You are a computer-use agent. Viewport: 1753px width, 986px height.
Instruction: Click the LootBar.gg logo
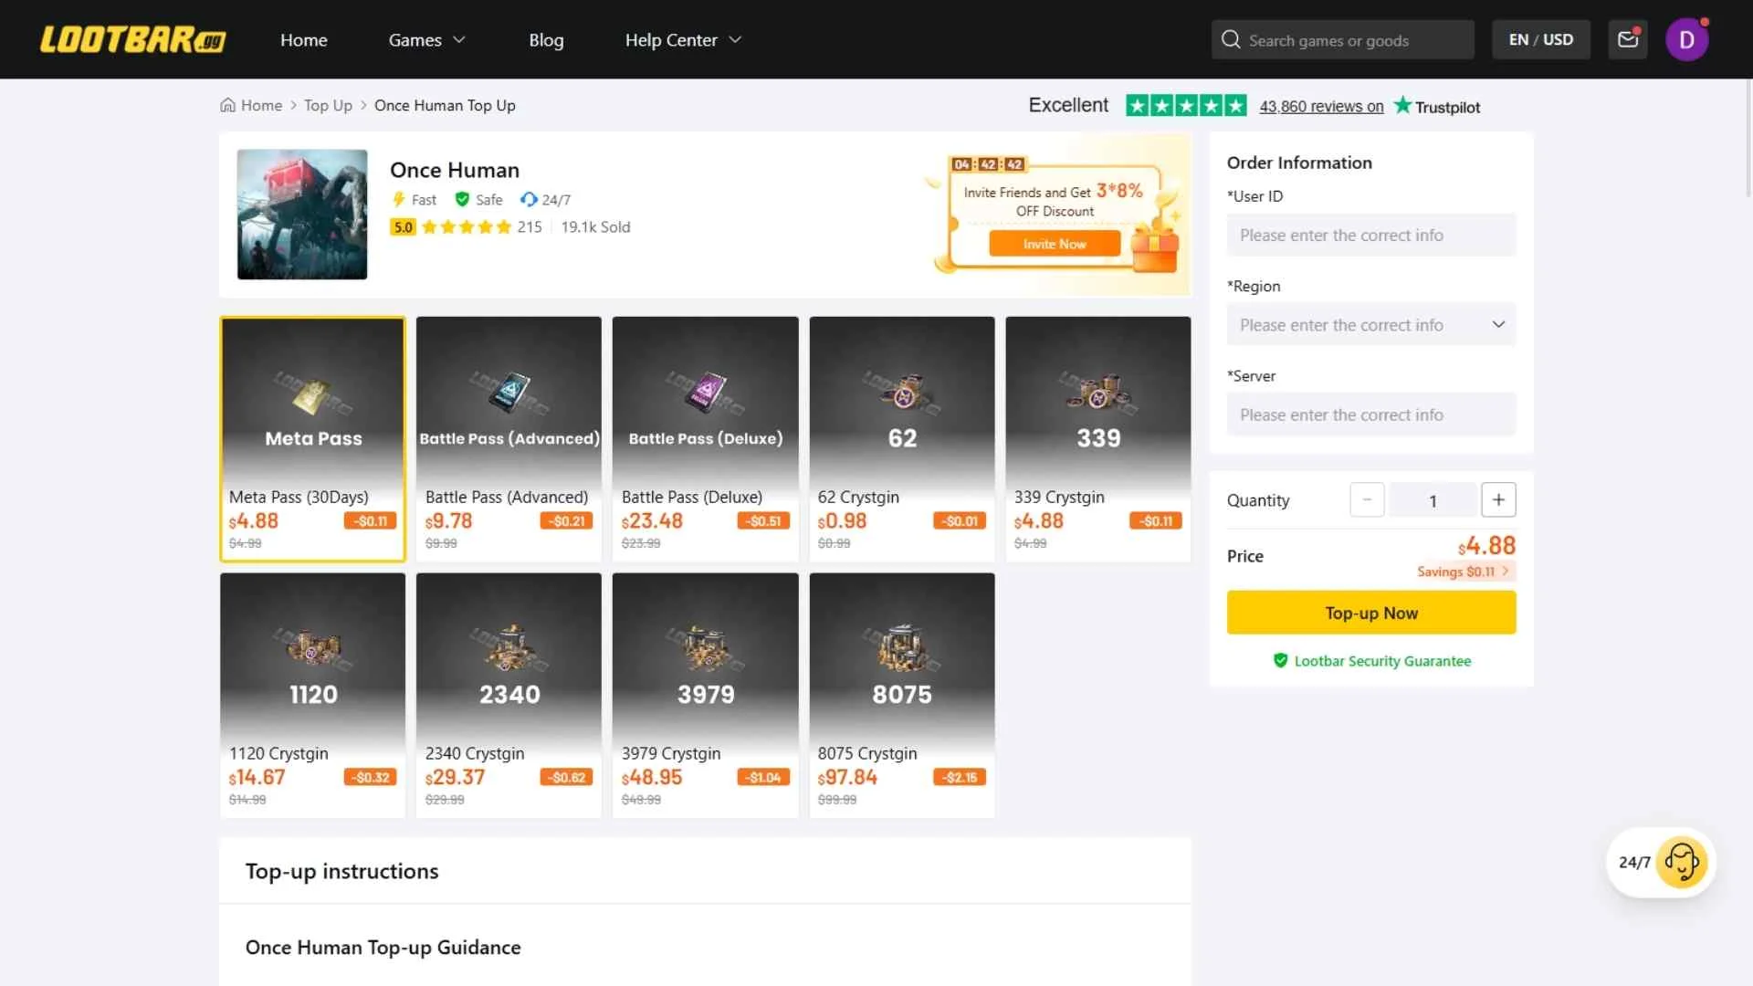[132, 39]
